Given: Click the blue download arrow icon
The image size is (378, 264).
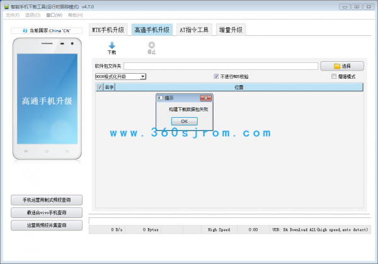Looking at the screenshot, I should click(112, 45).
